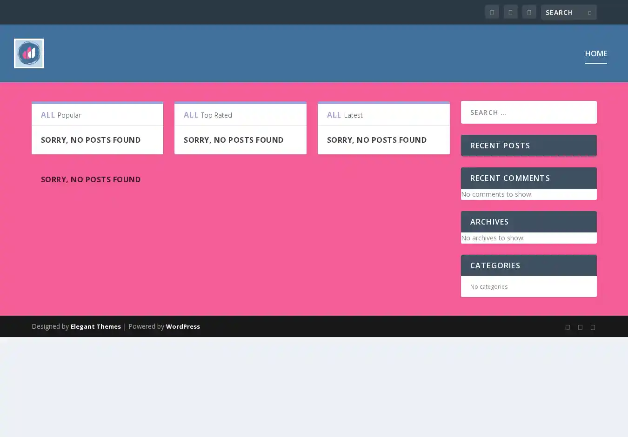This screenshot has height=437, width=628.
Task: Open the middle footer social icon
Action: click(580, 327)
